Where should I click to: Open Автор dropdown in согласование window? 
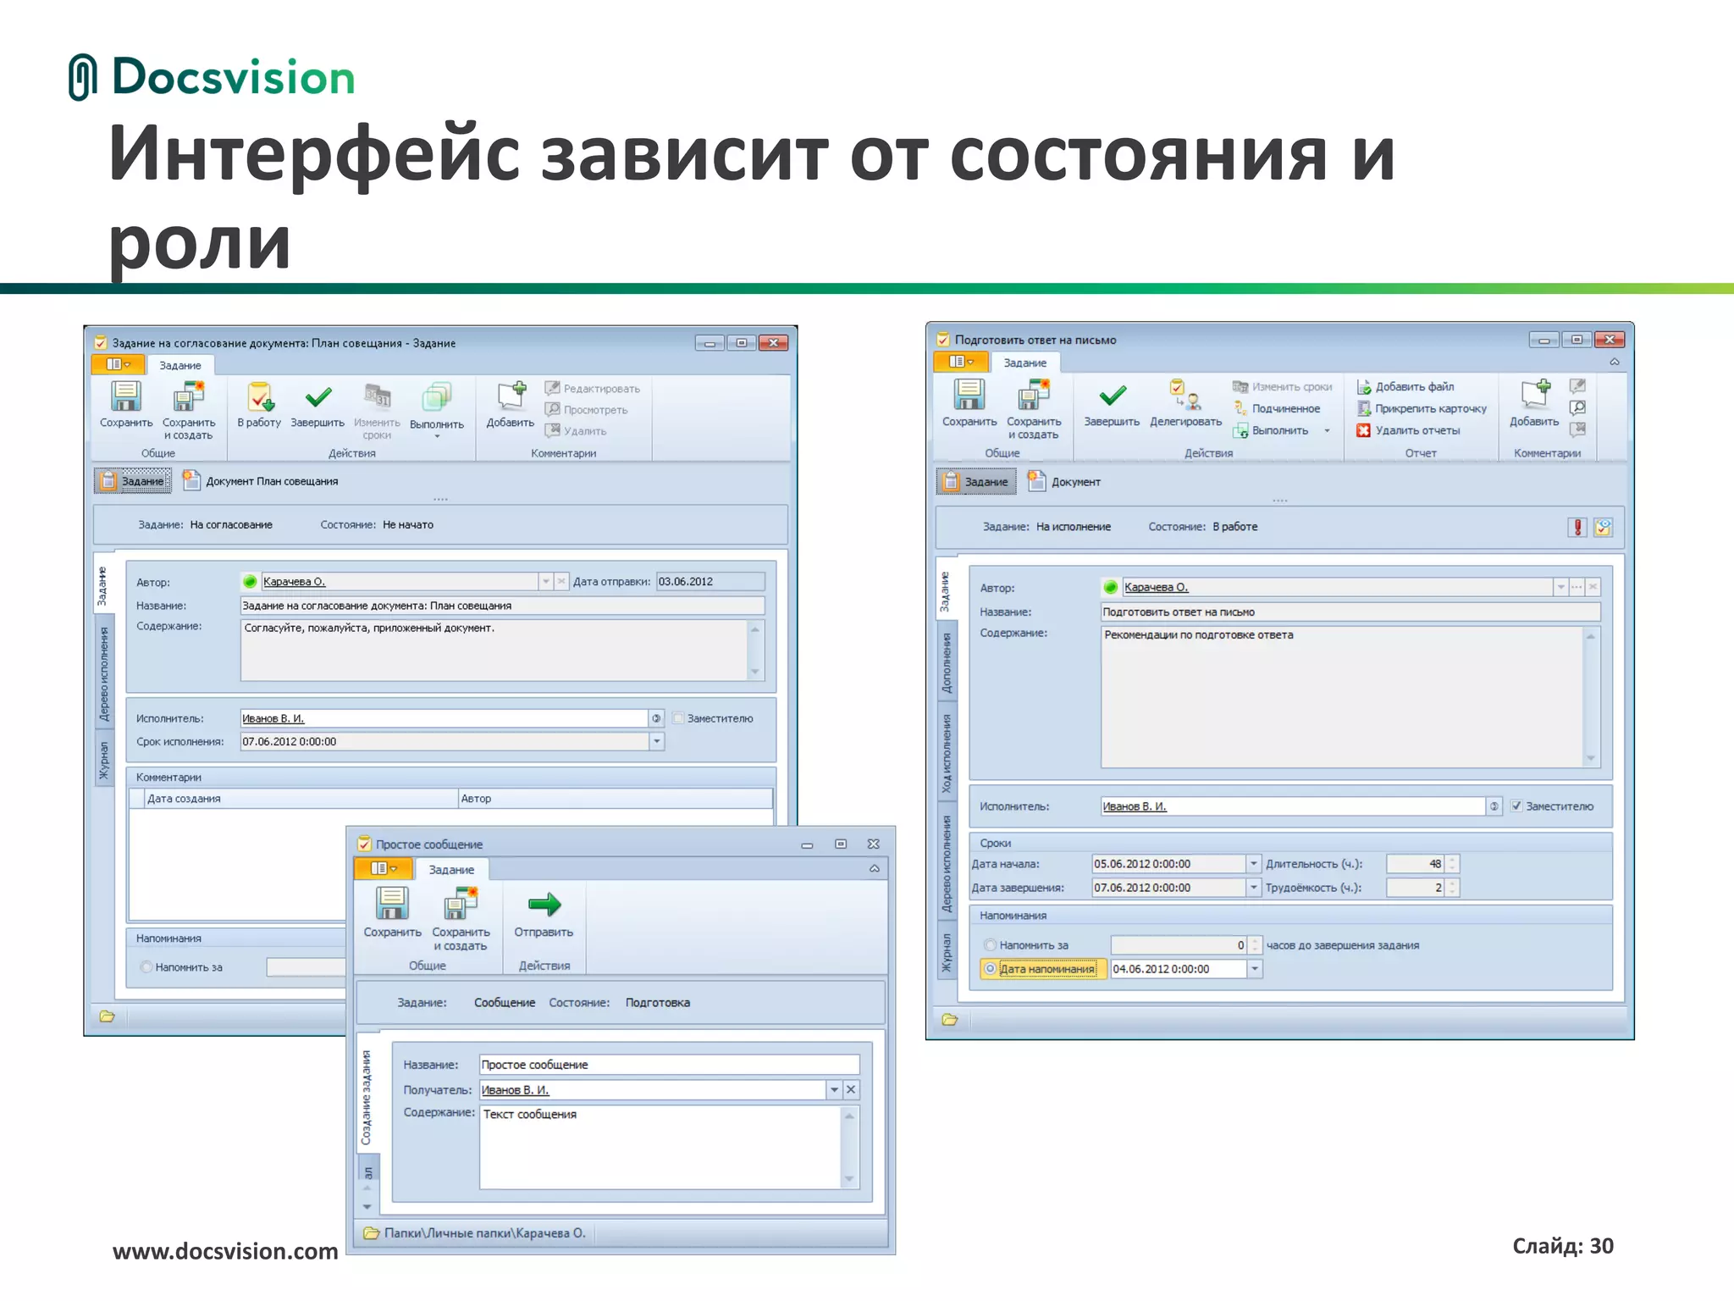[x=546, y=581]
